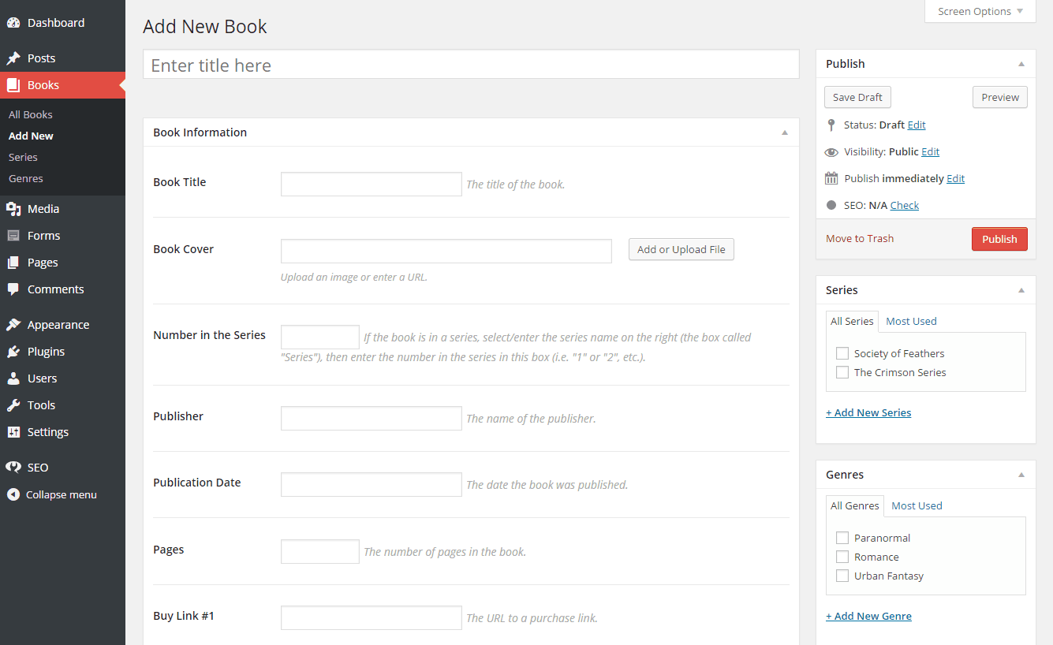Click the Collapse menu arrow icon

[13, 495]
